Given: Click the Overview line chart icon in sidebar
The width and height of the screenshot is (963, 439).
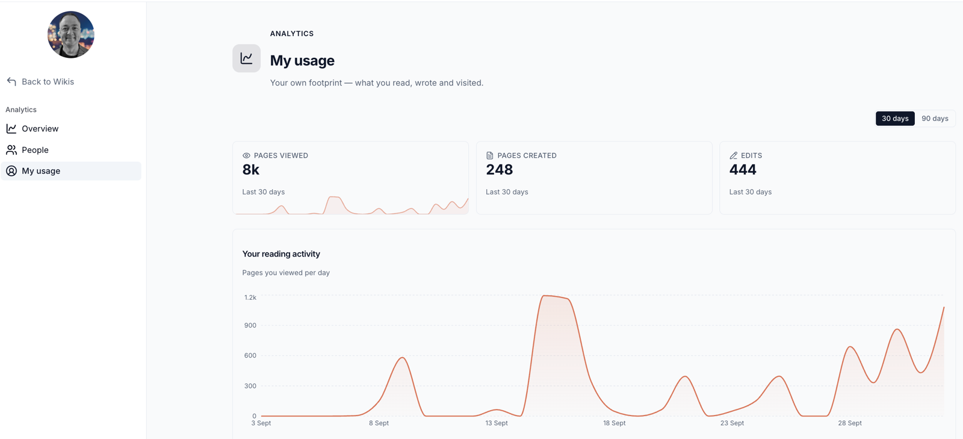Looking at the screenshot, I should pos(11,128).
